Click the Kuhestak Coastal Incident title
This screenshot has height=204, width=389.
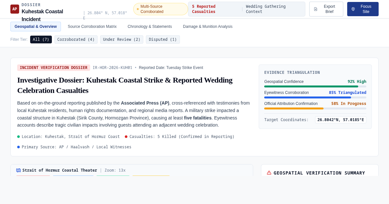point(42,15)
